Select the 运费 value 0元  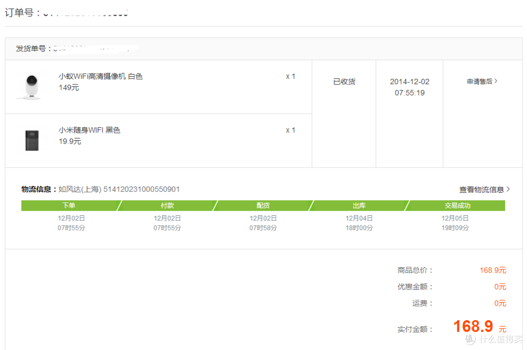pyautogui.click(x=500, y=303)
